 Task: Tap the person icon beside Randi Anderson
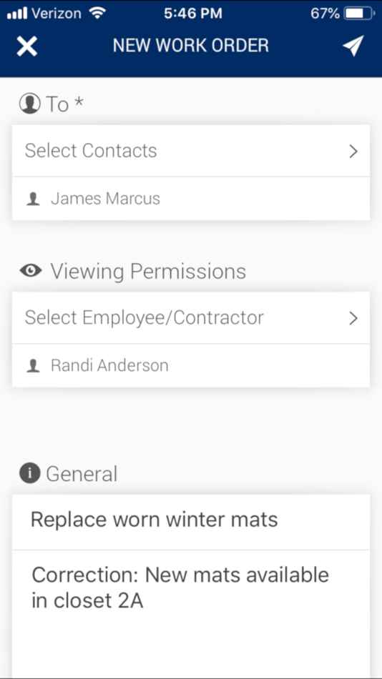[x=34, y=366]
